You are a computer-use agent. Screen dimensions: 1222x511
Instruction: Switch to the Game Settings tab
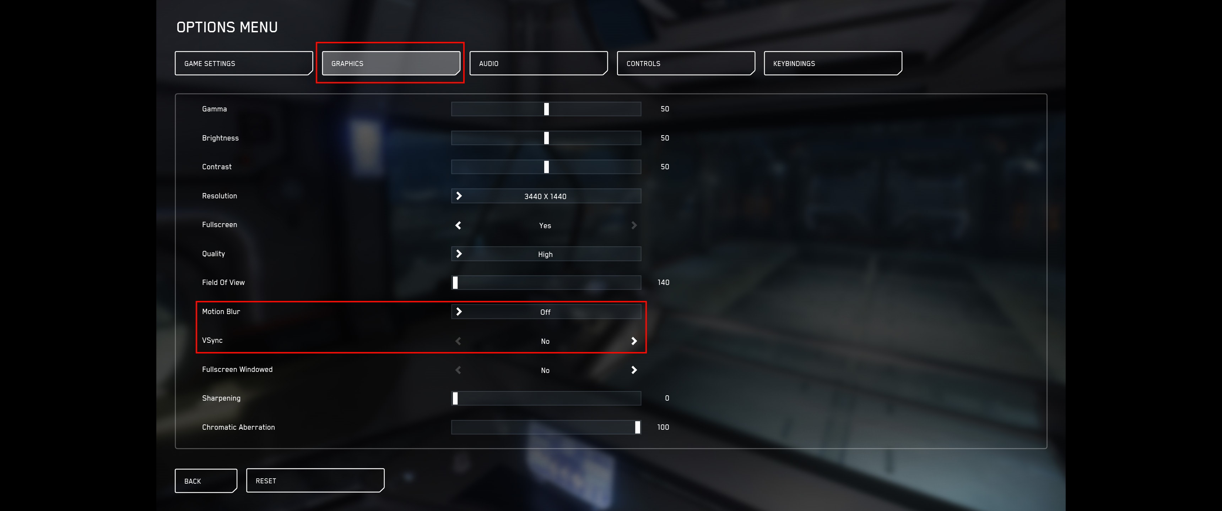tap(244, 63)
